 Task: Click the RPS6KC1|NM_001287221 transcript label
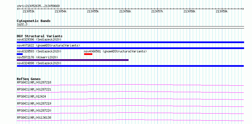[x=34, y=89]
